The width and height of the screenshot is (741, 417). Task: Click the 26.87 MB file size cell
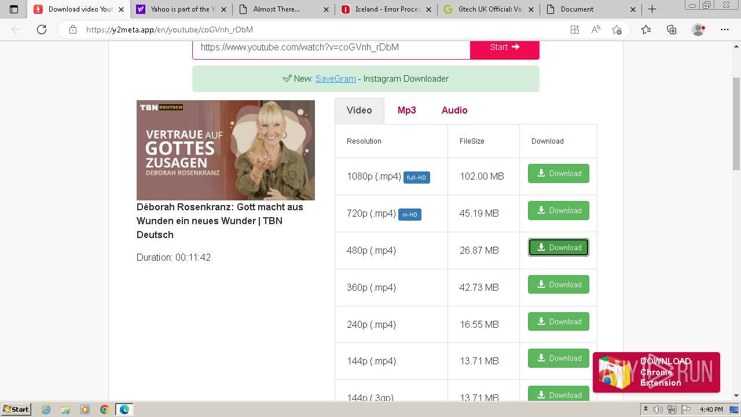[483, 250]
